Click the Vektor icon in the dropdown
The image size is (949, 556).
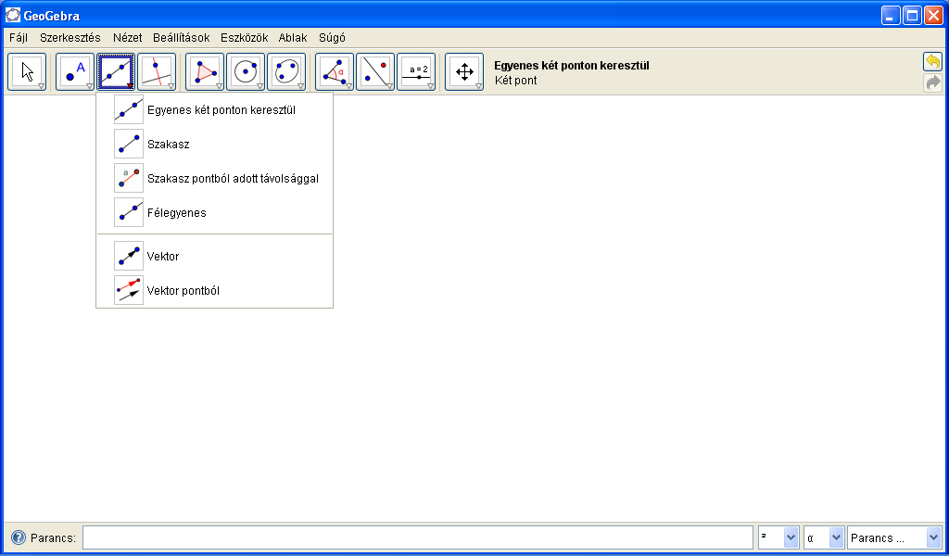pos(129,256)
